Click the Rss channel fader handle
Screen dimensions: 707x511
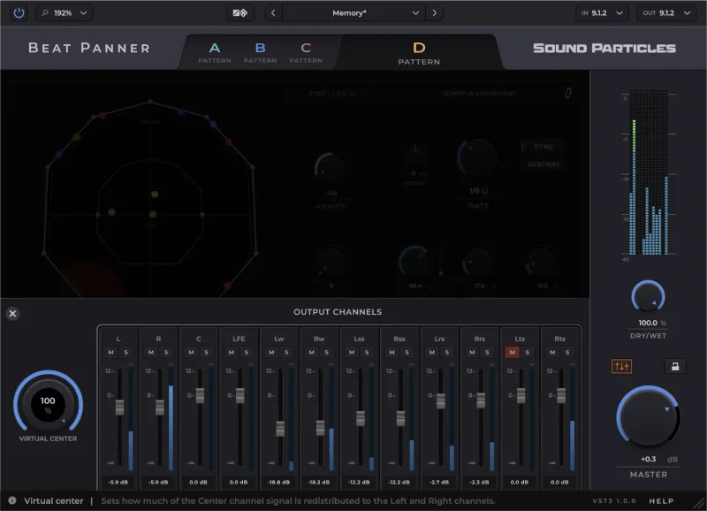(400, 418)
